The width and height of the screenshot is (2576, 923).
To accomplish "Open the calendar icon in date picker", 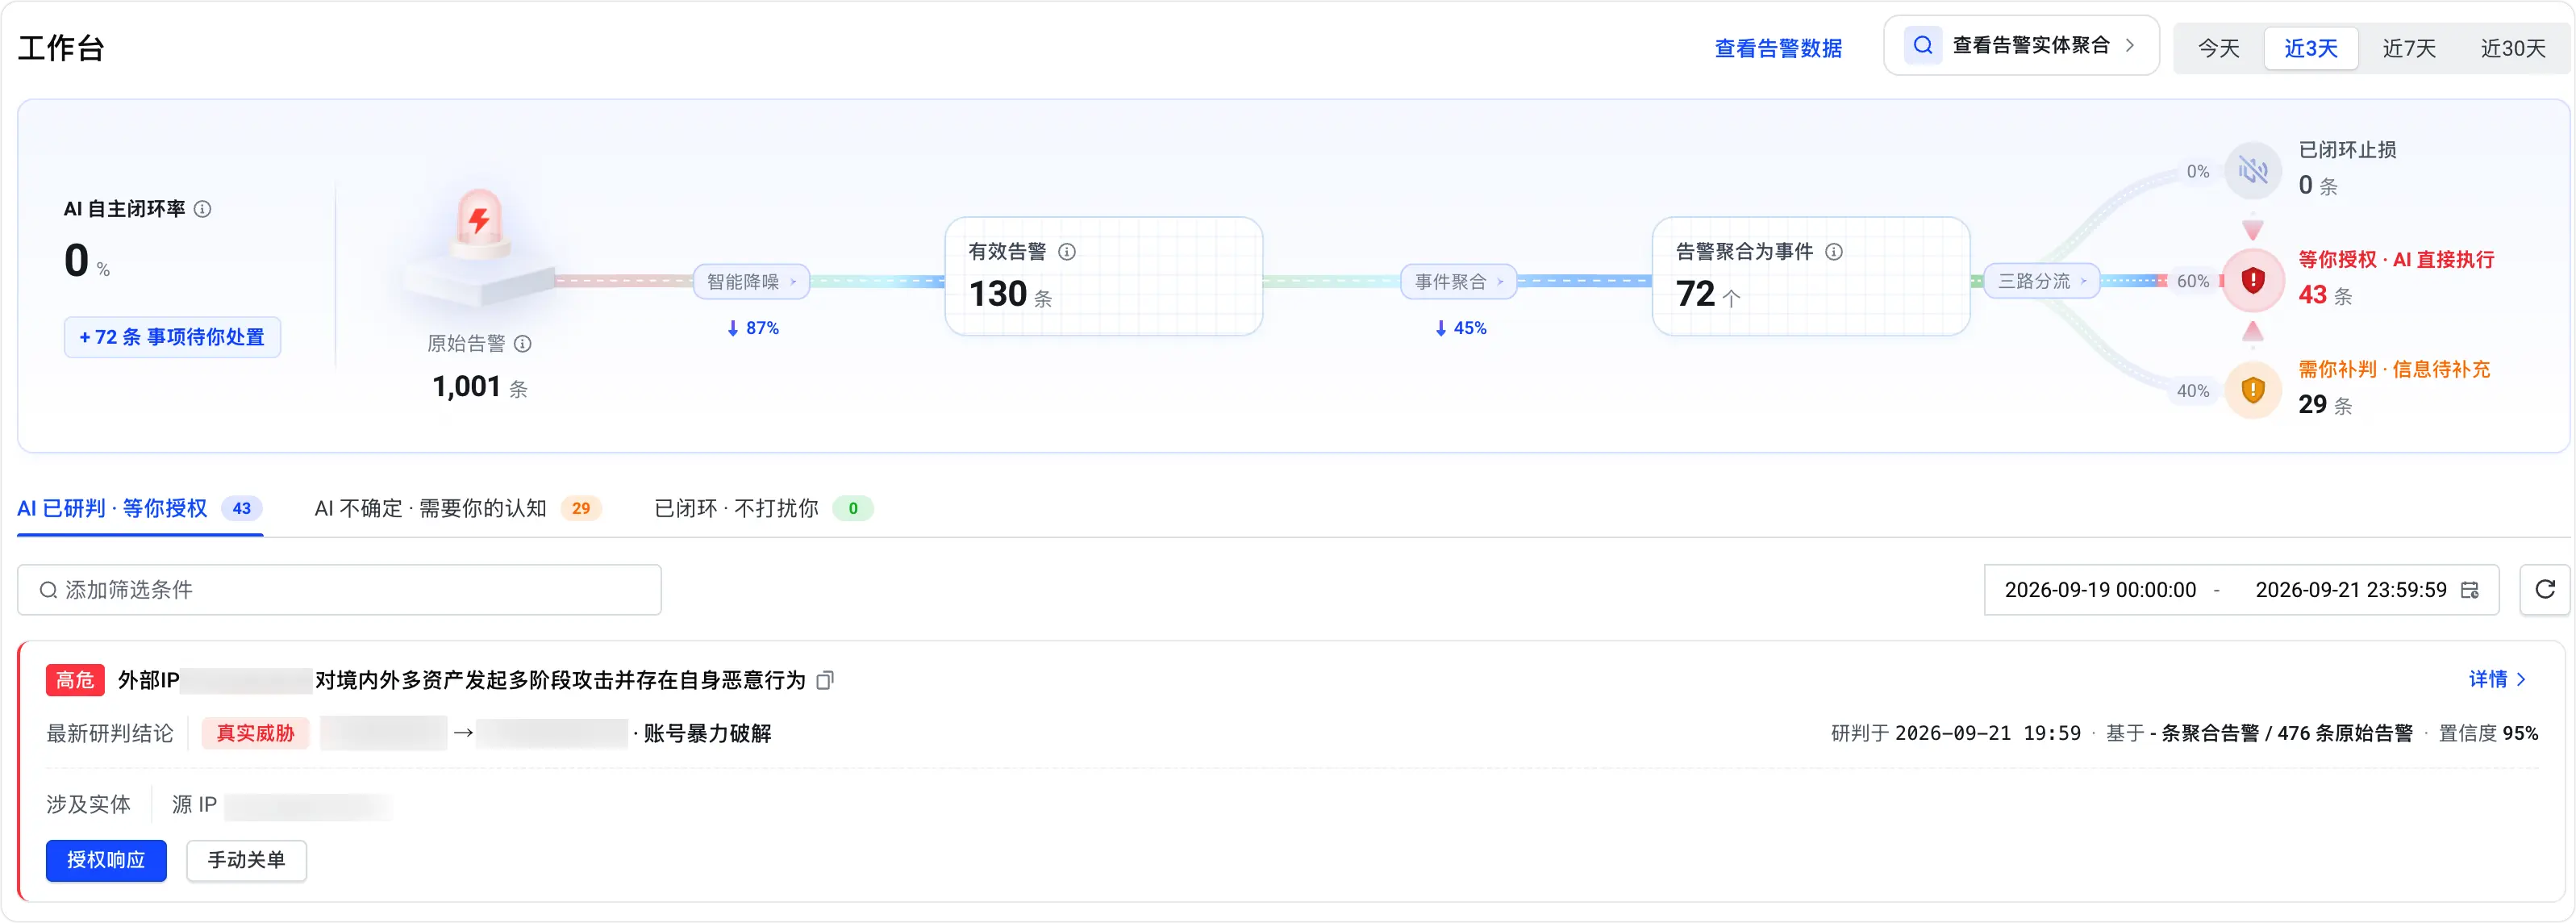I will click(2470, 590).
